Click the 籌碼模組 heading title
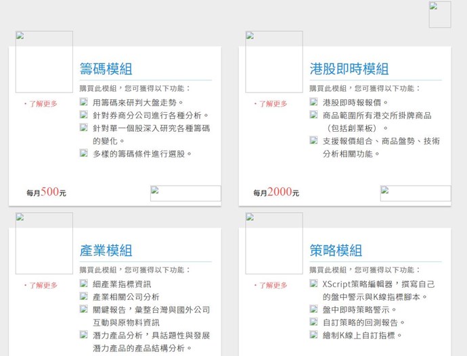 [x=106, y=69]
